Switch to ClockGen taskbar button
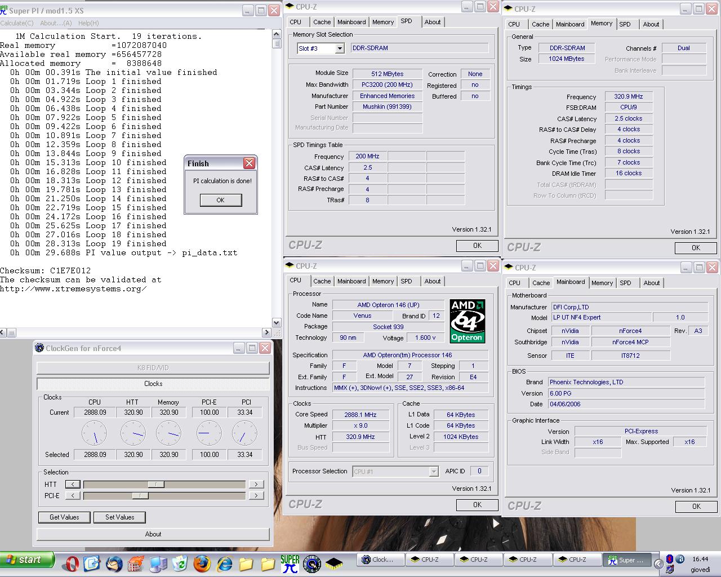The height and width of the screenshot is (577, 721). click(x=382, y=560)
